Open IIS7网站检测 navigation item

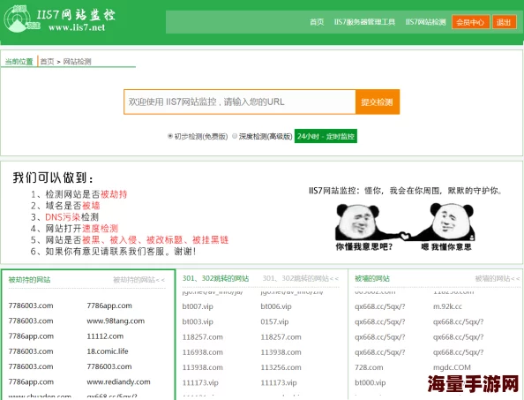coord(425,22)
